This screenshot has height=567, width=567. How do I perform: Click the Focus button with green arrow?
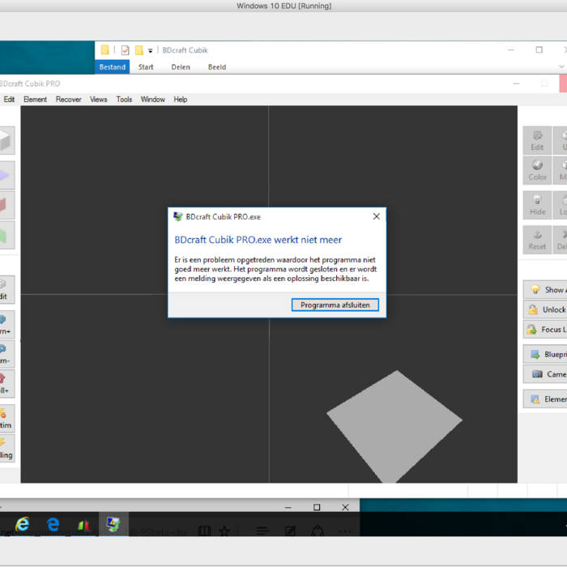(x=545, y=330)
